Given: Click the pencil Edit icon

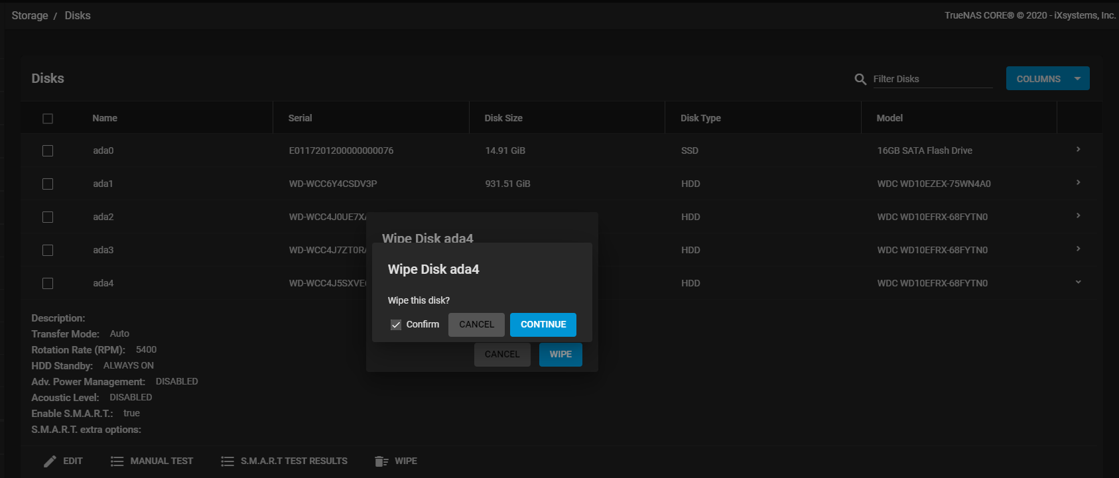Looking at the screenshot, I should (x=50, y=461).
